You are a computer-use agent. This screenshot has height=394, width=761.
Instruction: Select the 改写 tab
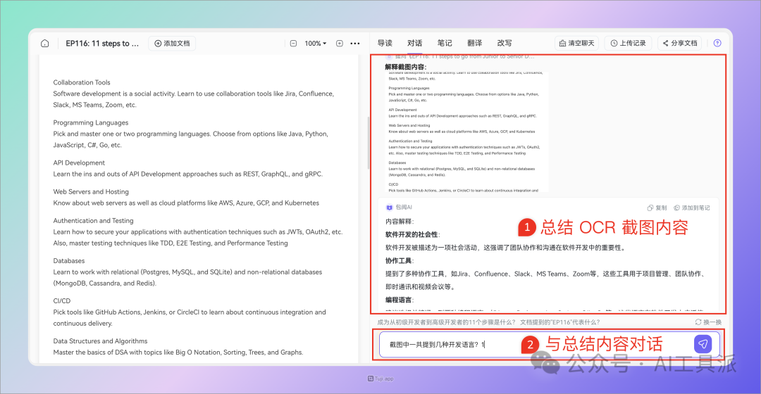[x=505, y=44]
